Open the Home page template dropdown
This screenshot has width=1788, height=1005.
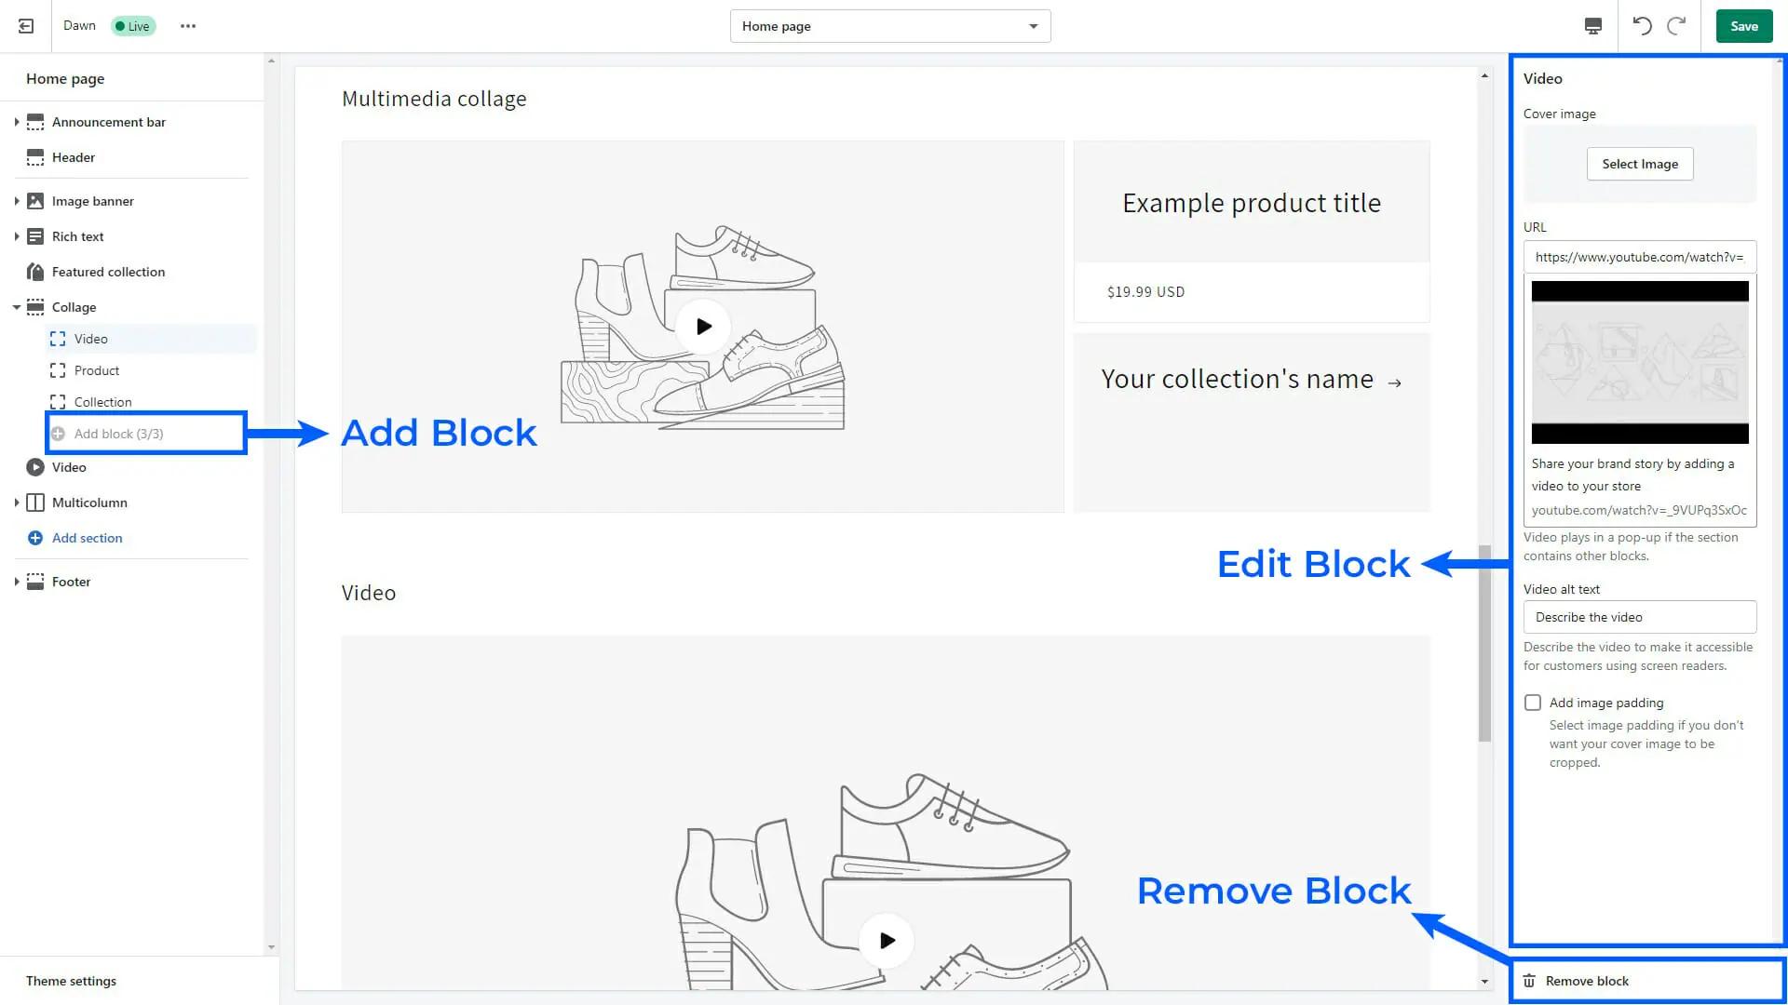890,26
